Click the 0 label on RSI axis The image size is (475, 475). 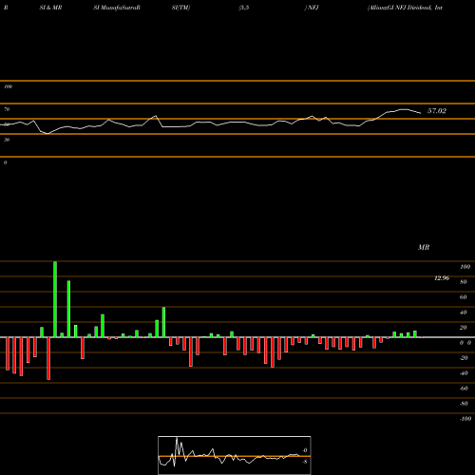tap(5, 162)
